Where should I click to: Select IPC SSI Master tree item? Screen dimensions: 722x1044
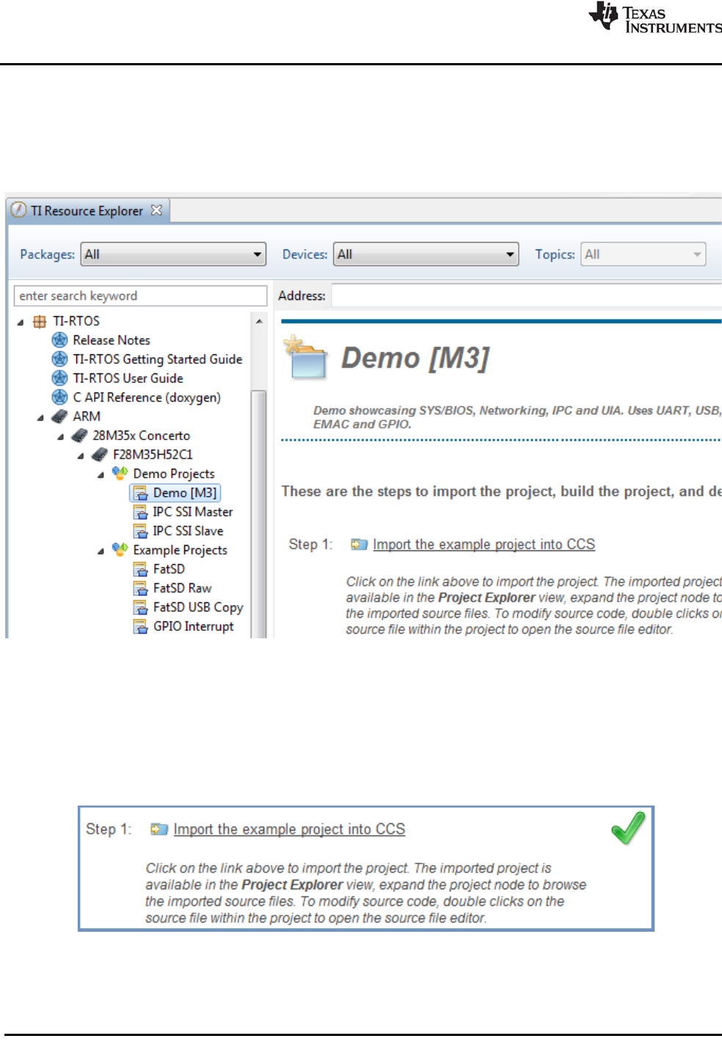[193, 512]
